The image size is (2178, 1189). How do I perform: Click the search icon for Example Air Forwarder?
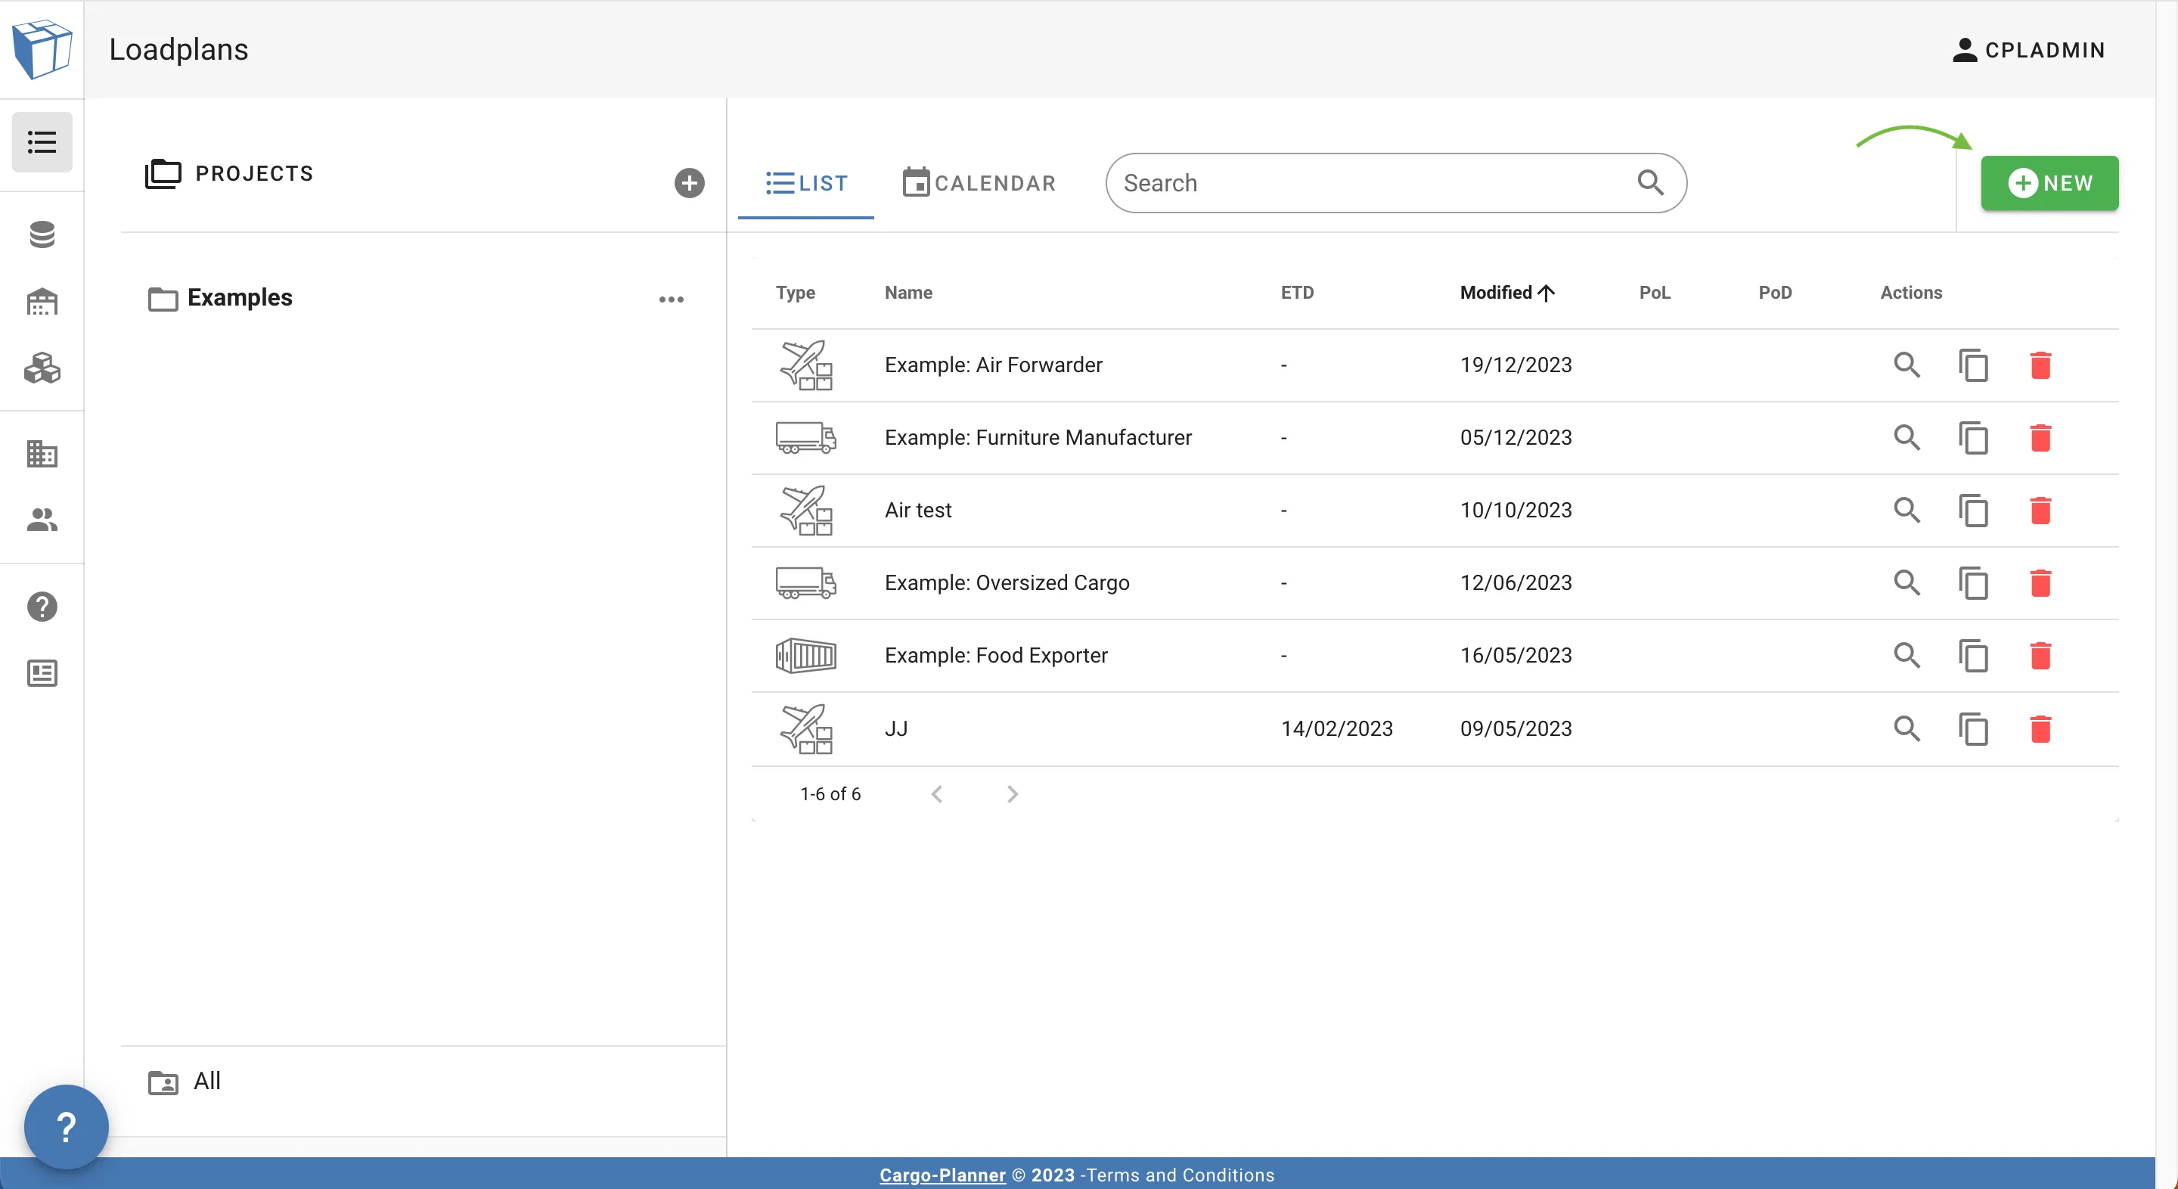pos(1906,363)
